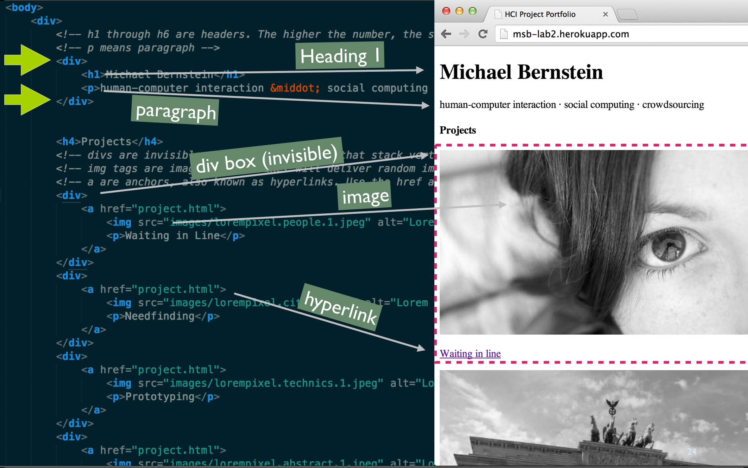The image size is (748, 468).
Task: Click the Projects subheading
Action: (x=458, y=130)
